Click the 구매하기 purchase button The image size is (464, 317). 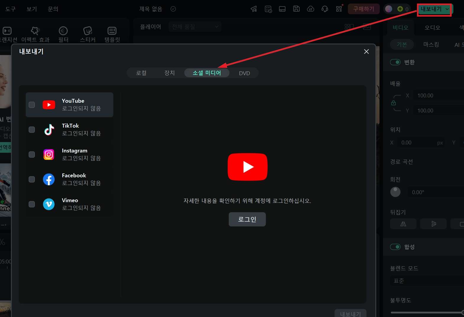364,9
